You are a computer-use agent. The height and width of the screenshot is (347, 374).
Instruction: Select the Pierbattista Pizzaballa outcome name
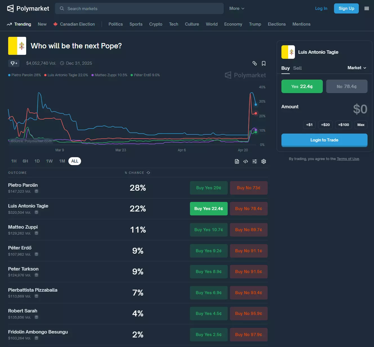[x=33, y=290]
